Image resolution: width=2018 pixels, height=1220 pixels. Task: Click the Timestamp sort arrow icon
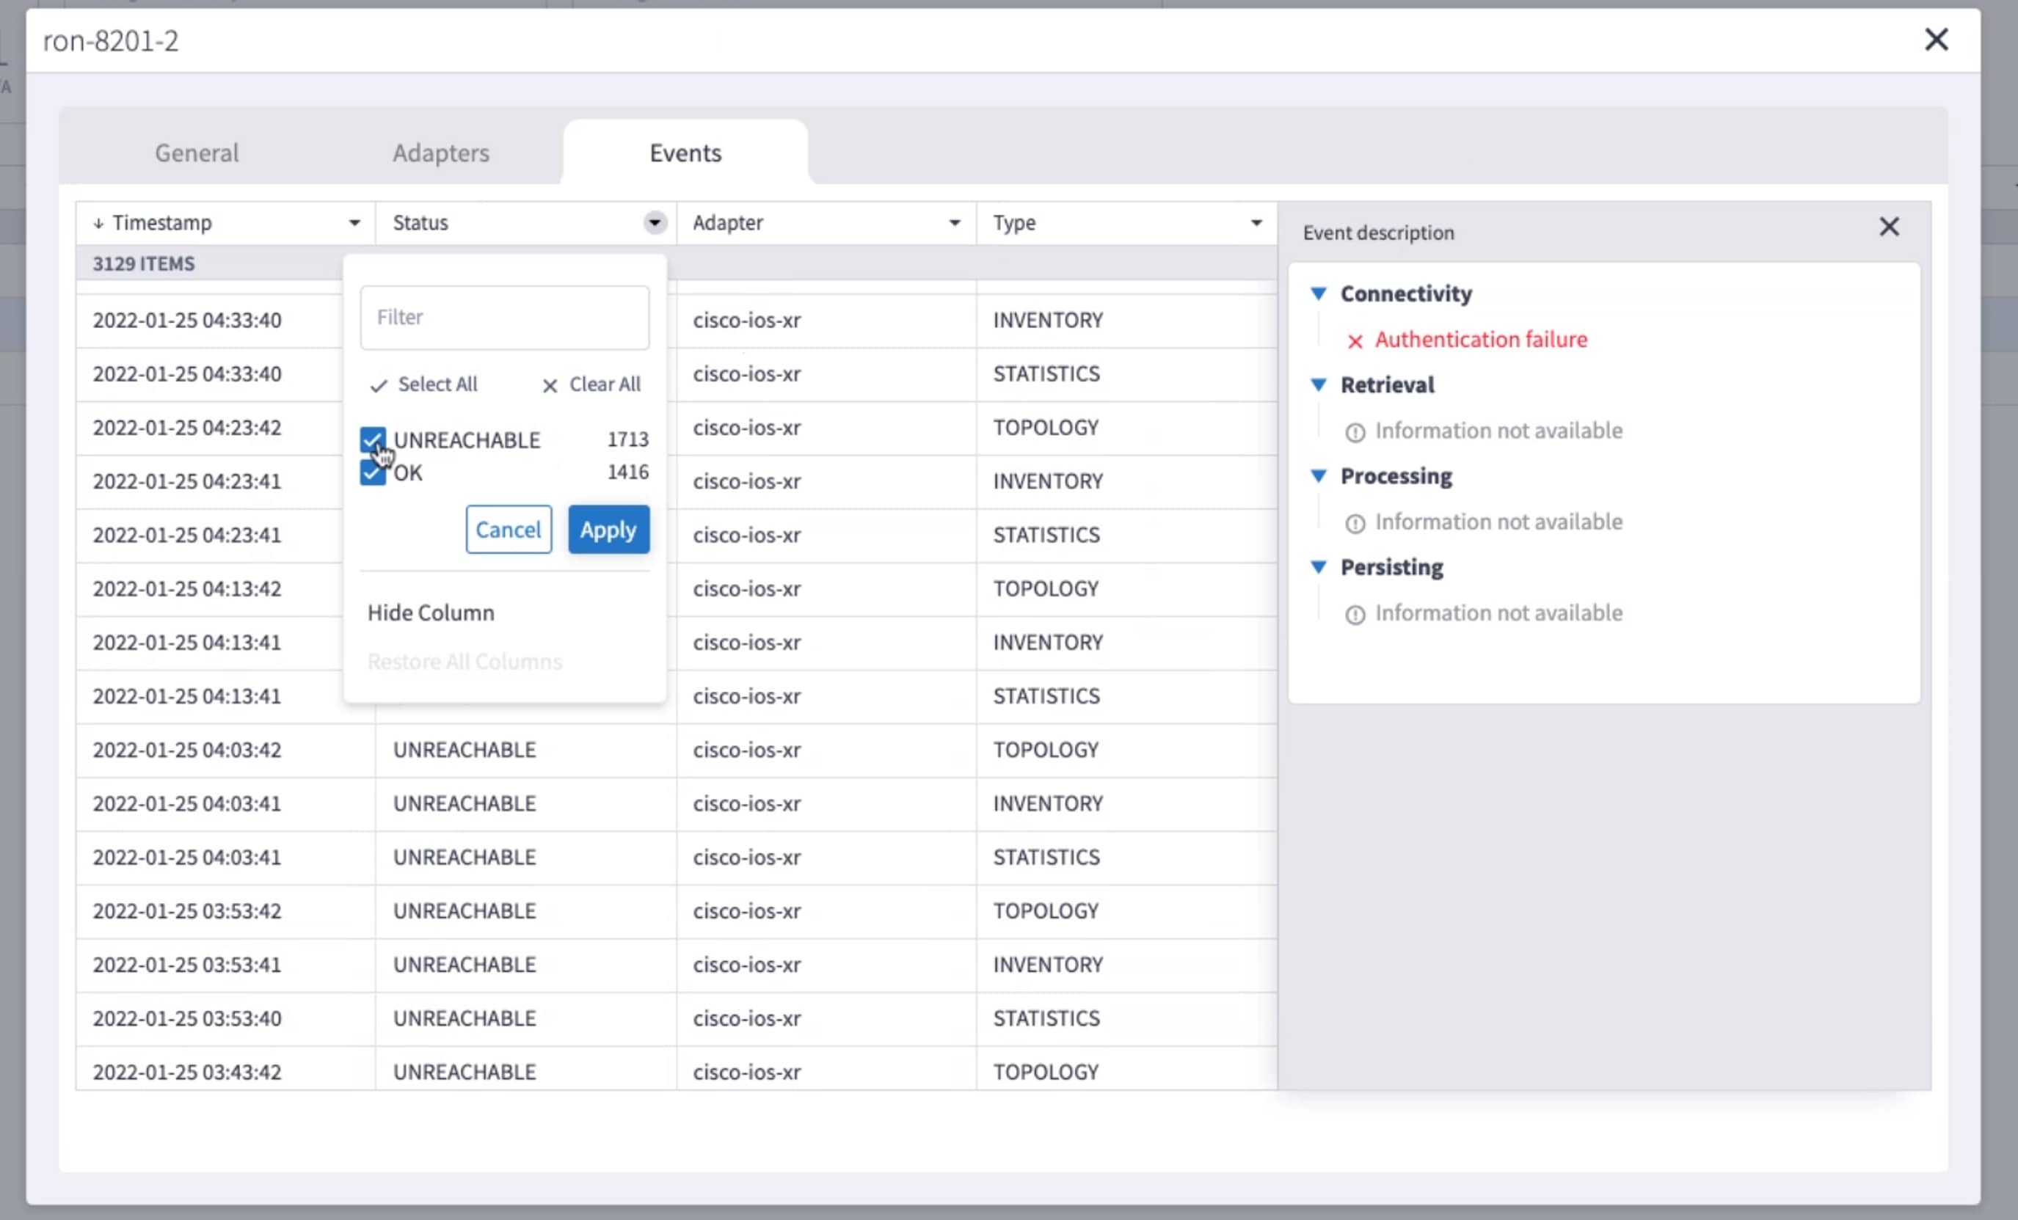(x=98, y=223)
